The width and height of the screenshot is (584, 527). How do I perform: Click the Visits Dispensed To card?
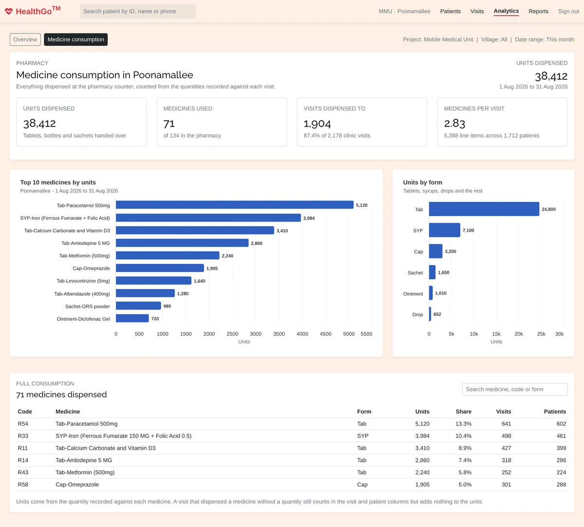click(362, 122)
